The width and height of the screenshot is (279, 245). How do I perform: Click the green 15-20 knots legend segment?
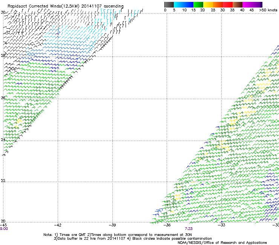point(198,5)
